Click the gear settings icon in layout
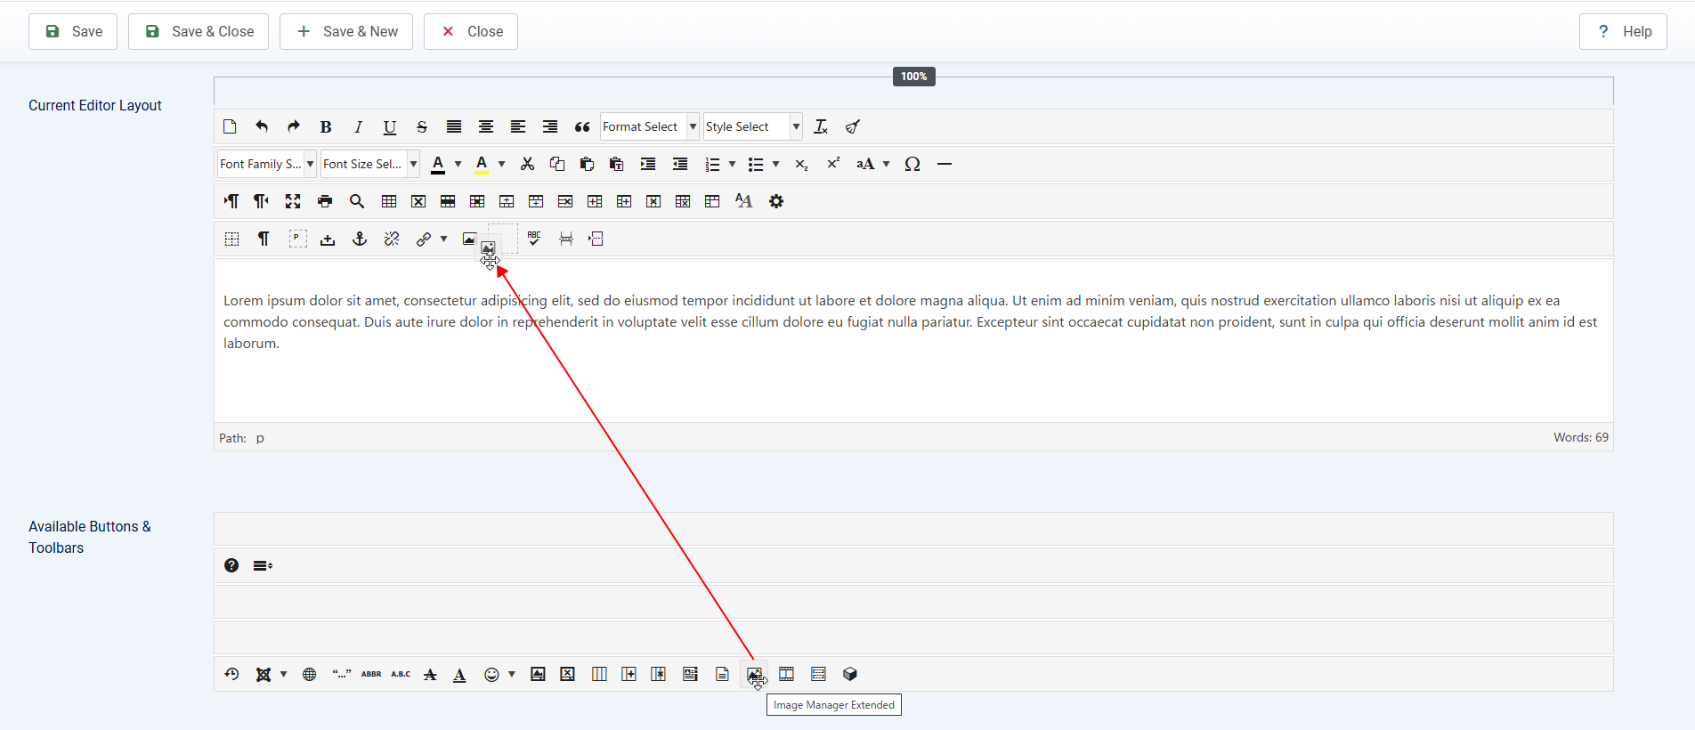This screenshot has height=730, width=1695. 776,201
